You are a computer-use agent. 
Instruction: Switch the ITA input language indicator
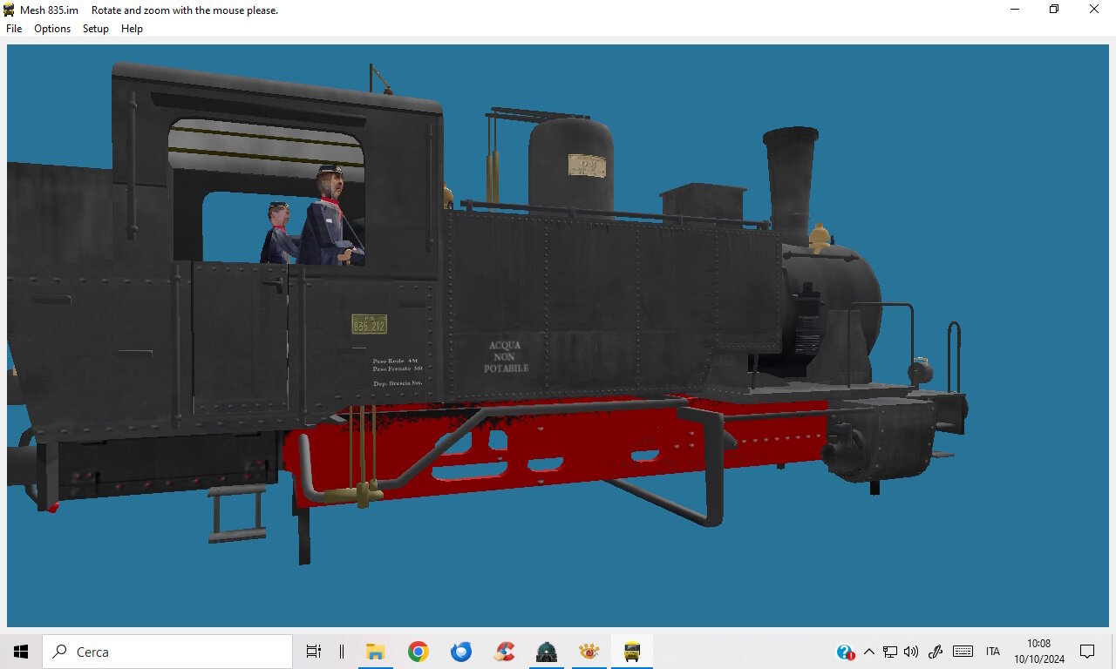click(x=992, y=652)
